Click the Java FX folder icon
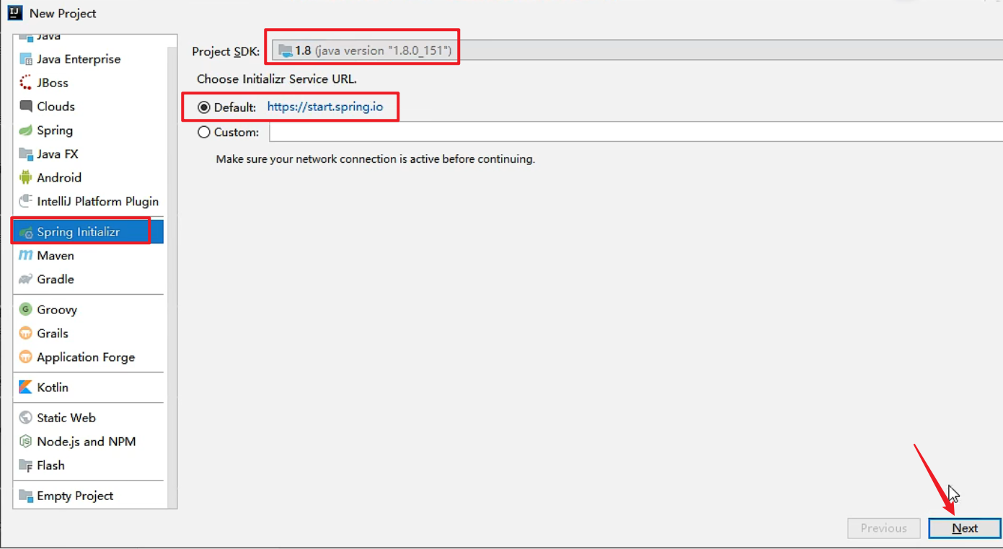The image size is (1003, 549). pos(26,154)
